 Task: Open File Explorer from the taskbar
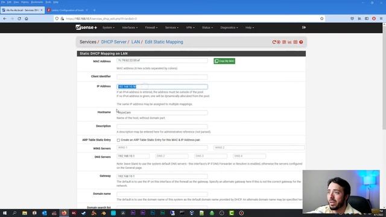[25, 213]
